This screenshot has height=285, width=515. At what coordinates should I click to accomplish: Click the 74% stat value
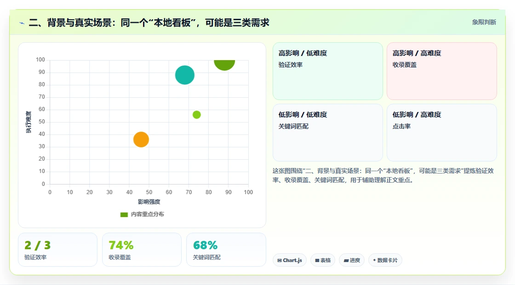121,246
